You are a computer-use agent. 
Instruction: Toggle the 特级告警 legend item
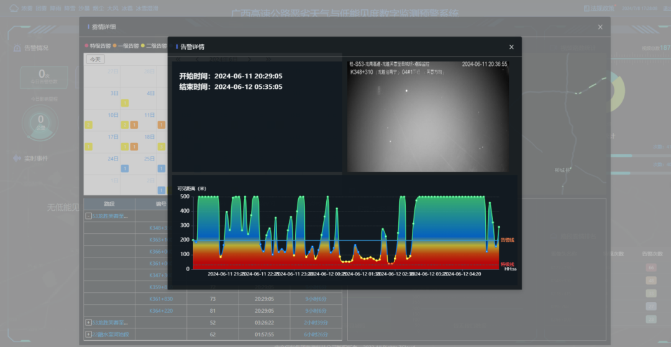98,46
